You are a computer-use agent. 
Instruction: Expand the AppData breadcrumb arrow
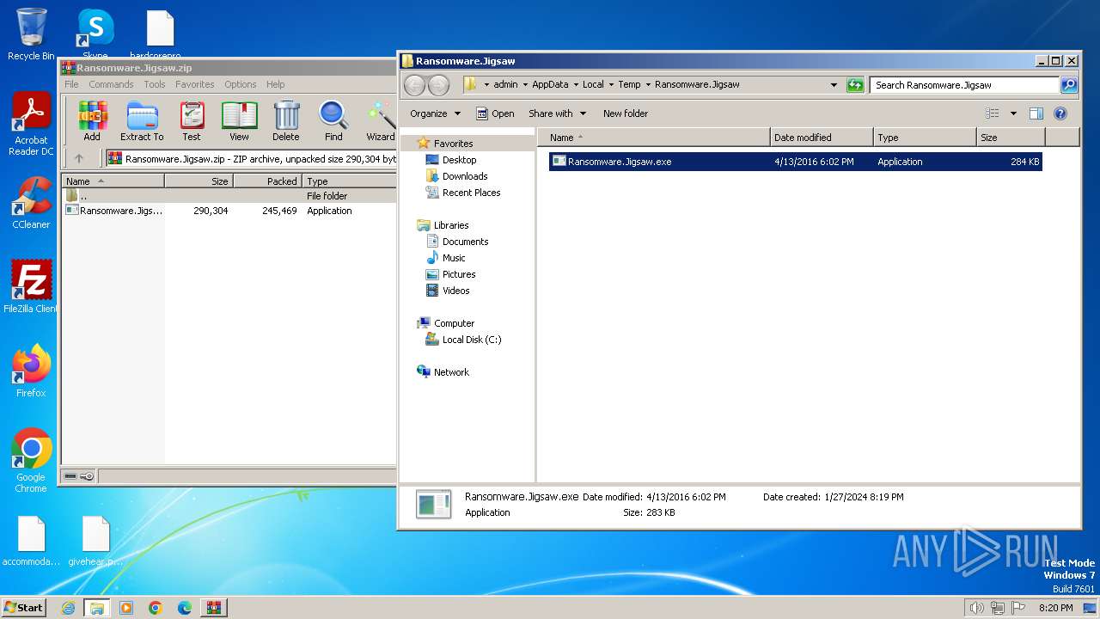click(576, 85)
